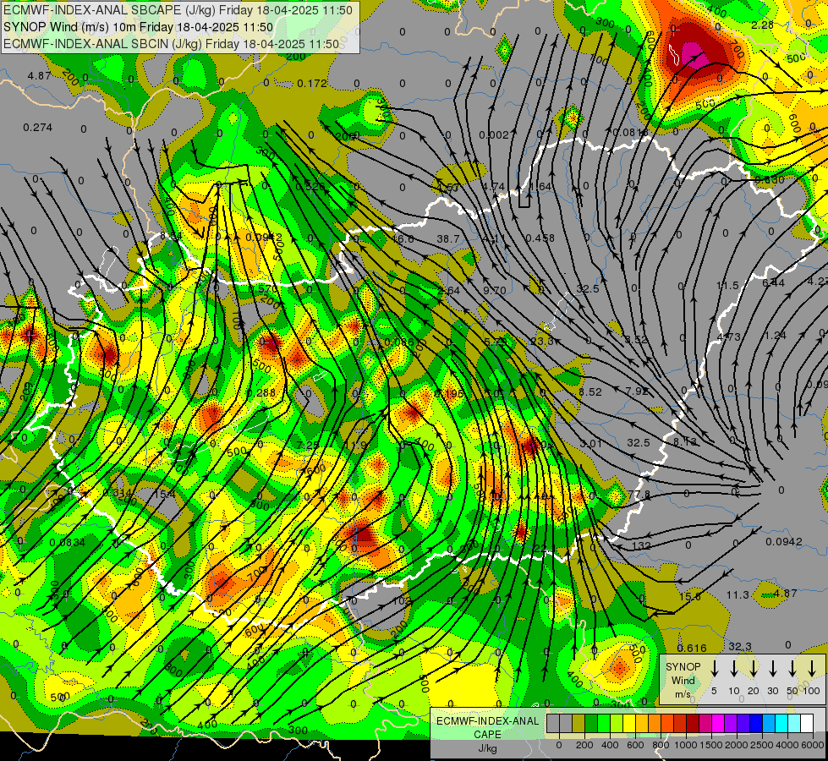This screenshot has width=828, height=761.
Task: Click the 6000 tick label in the legend
Action: (x=813, y=745)
